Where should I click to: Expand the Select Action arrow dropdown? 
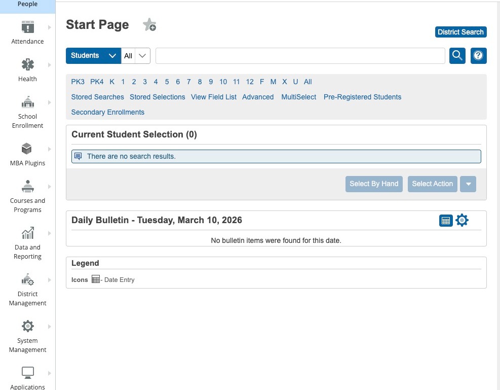tap(468, 184)
